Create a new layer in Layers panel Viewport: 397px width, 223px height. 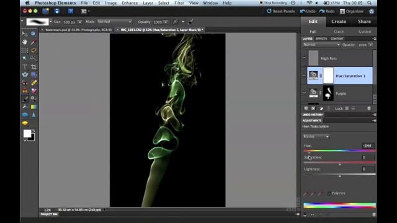point(306,108)
